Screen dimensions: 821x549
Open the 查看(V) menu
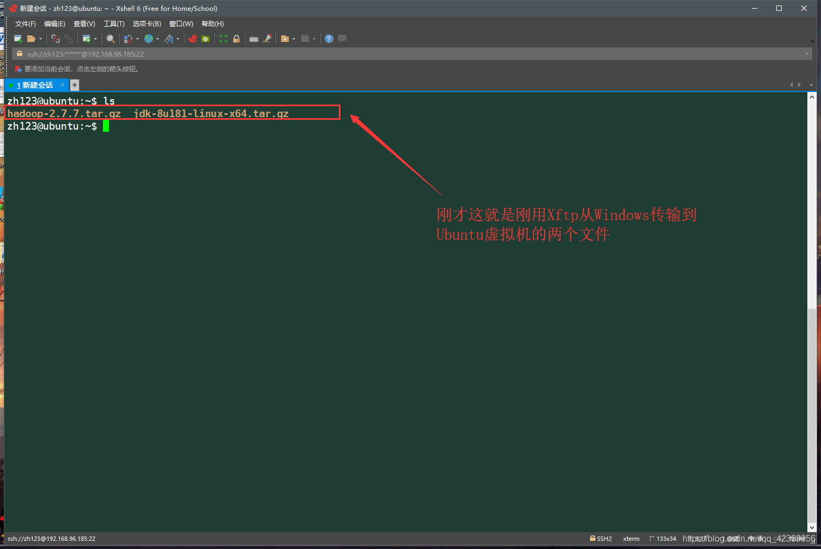[x=84, y=24]
